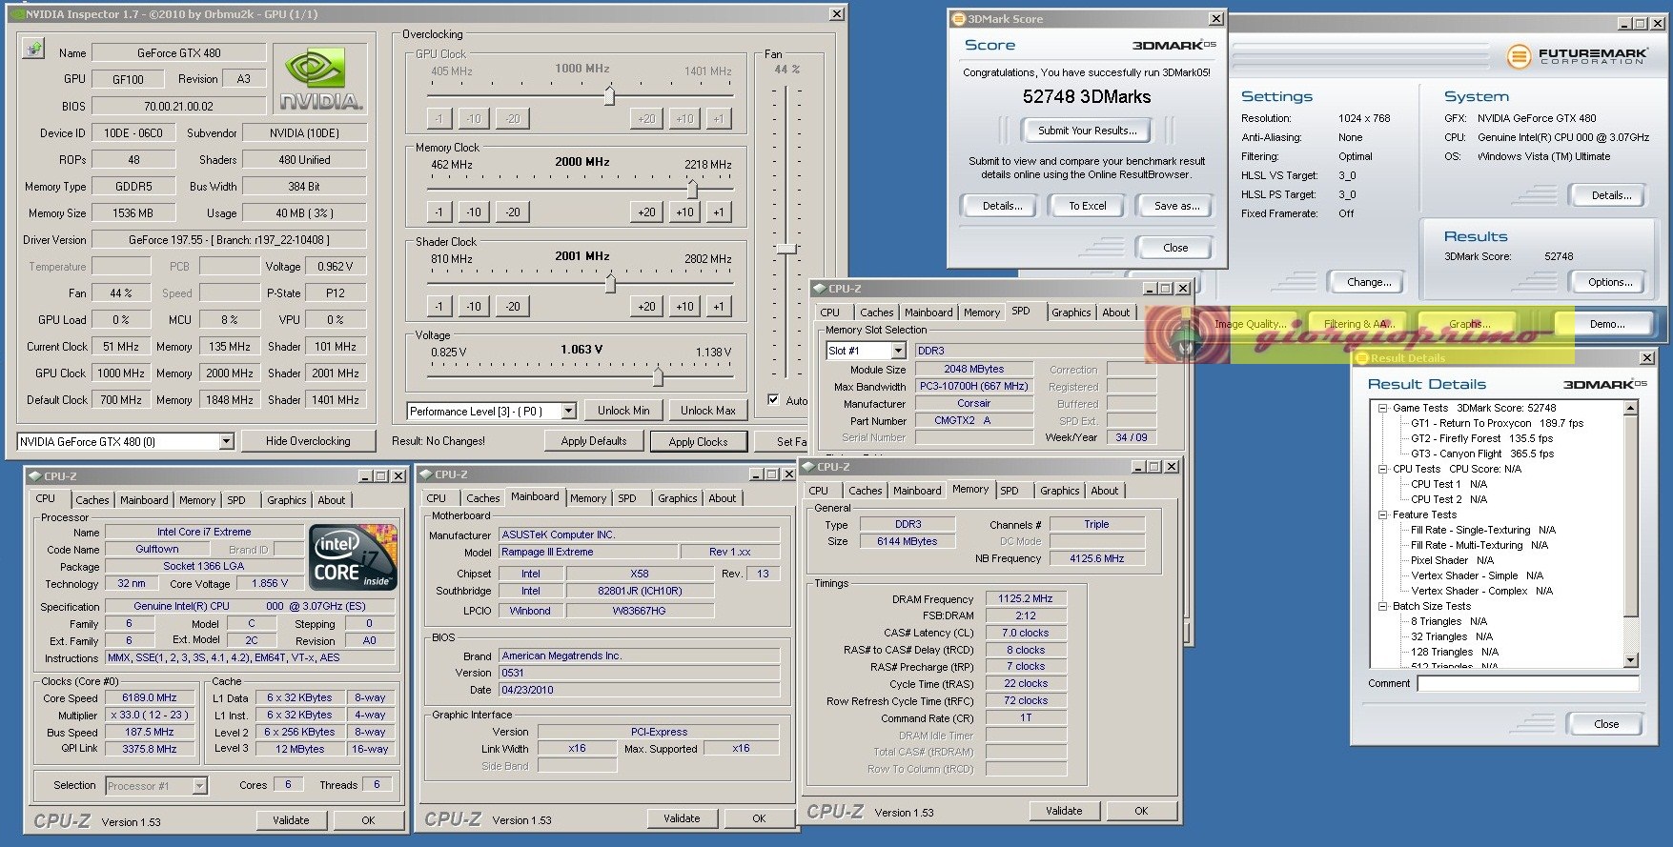Click the DRAM Frequency value 1125.2 MHz
Viewport: 1673px width, 847px height.
click(x=1025, y=599)
